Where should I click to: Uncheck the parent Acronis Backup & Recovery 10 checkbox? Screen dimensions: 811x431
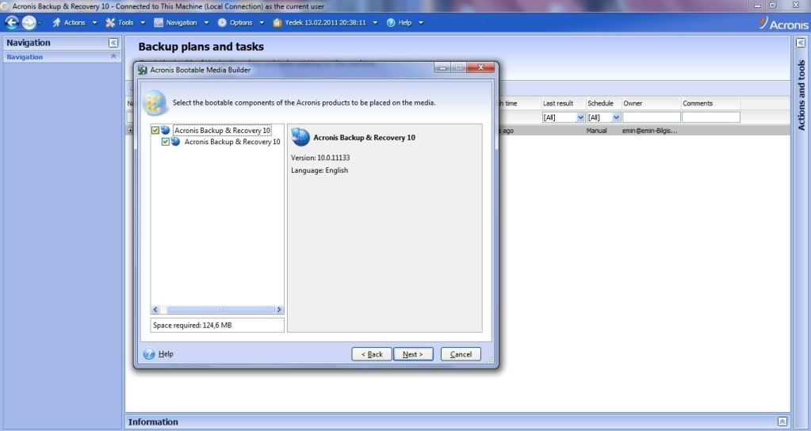(x=155, y=130)
